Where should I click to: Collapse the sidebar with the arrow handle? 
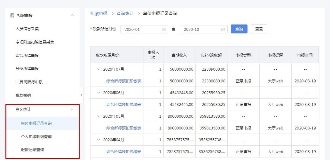click(x=81, y=95)
